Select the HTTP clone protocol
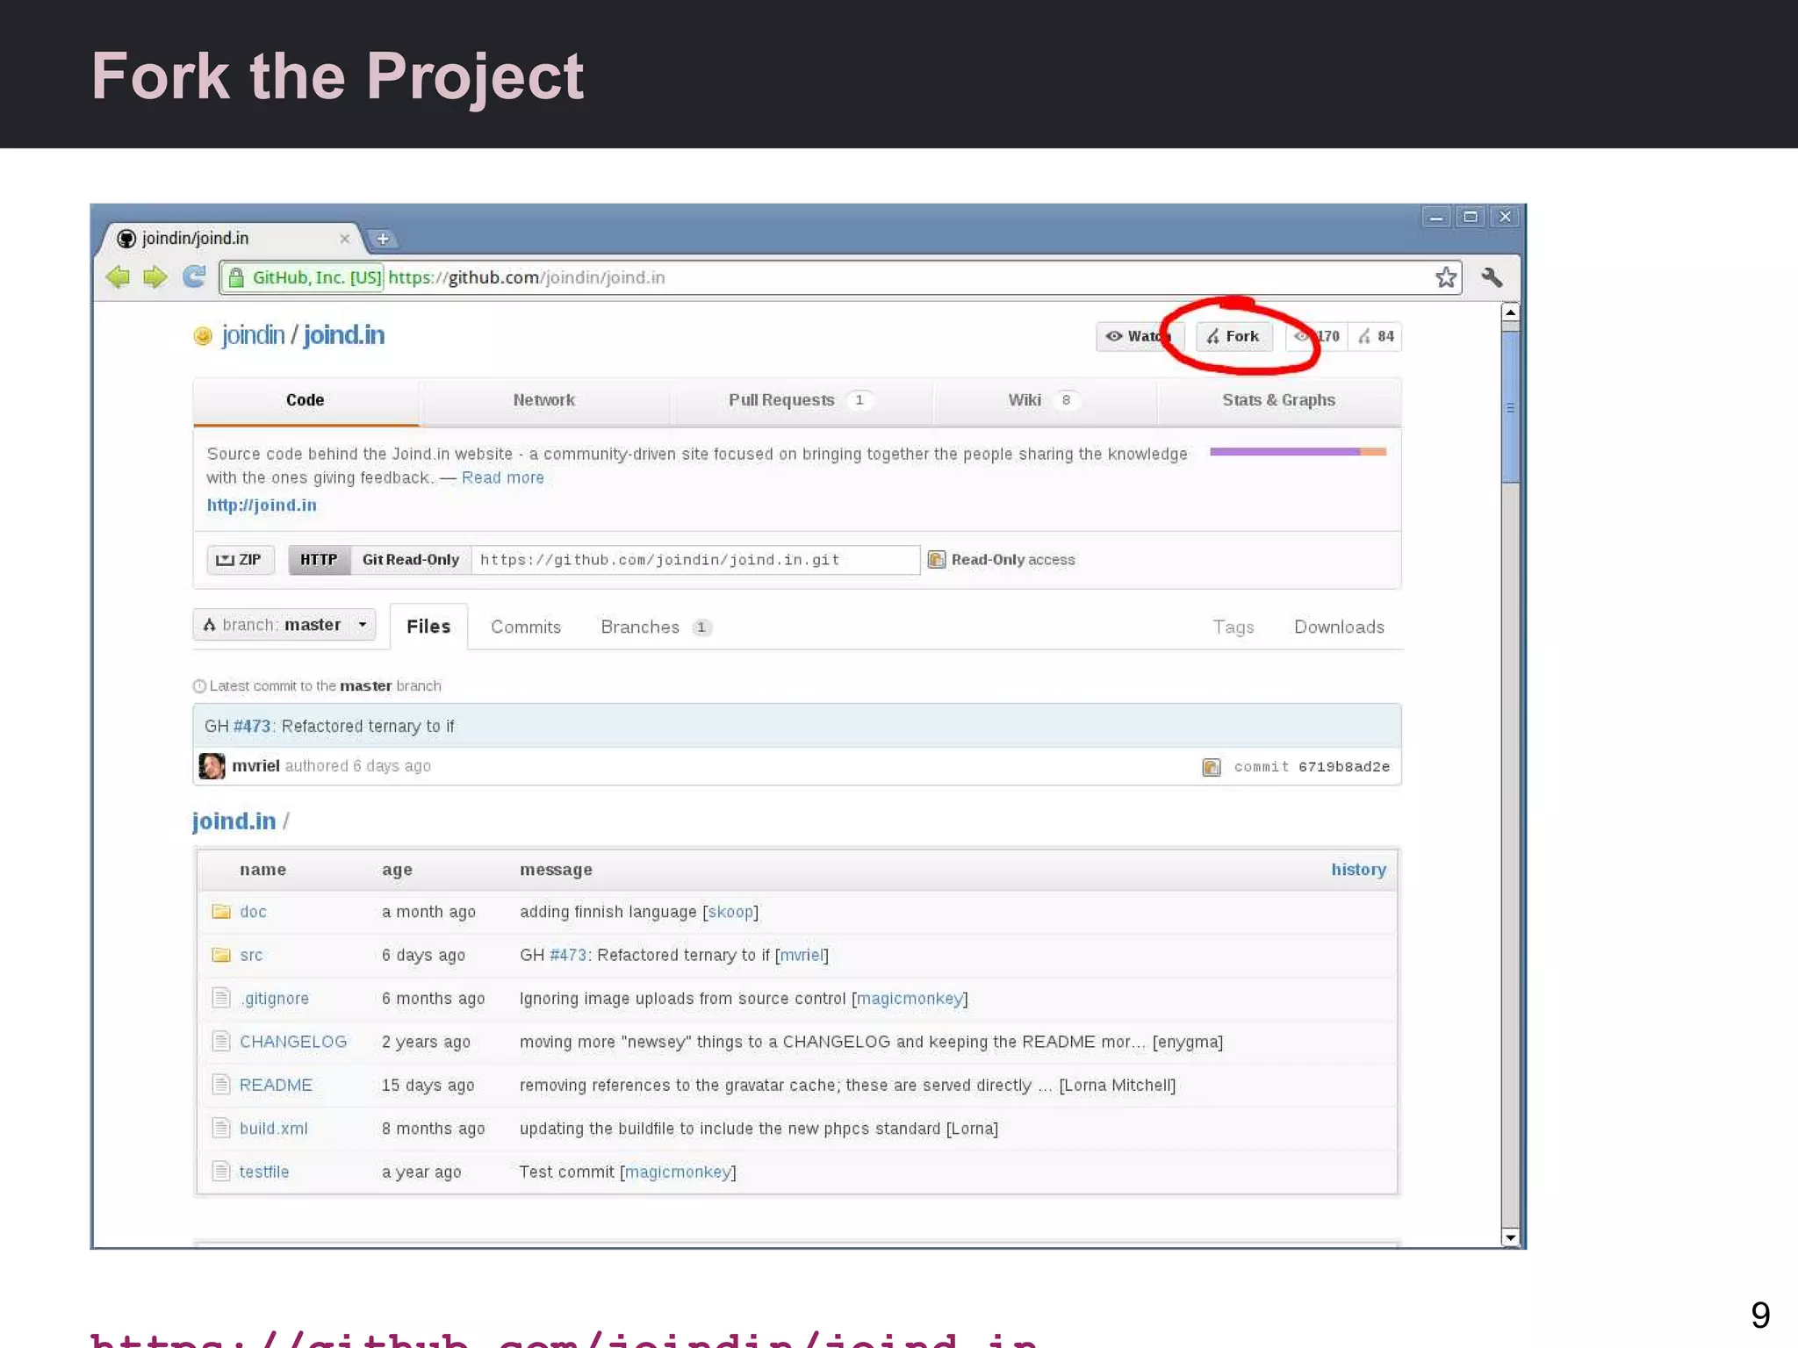Image resolution: width=1798 pixels, height=1348 pixels. [x=319, y=560]
